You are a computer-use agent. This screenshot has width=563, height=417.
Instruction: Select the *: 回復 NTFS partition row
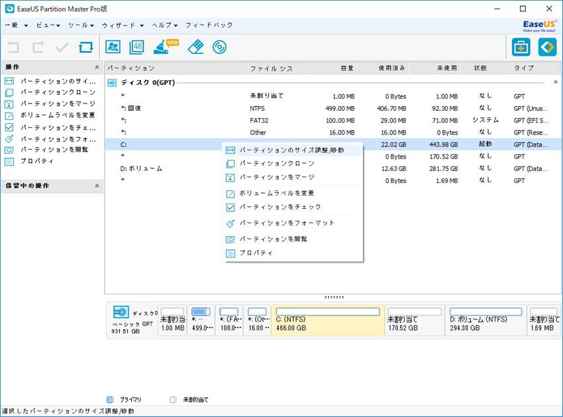click(x=333, y=108)
